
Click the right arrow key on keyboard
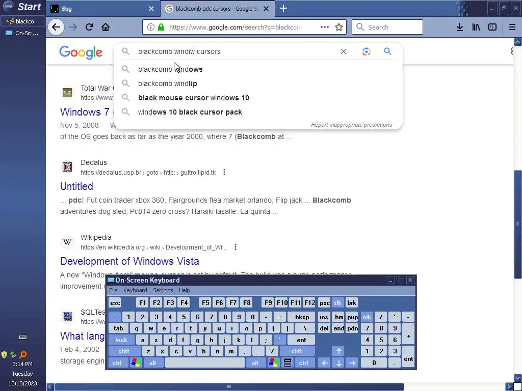[352, 362]
